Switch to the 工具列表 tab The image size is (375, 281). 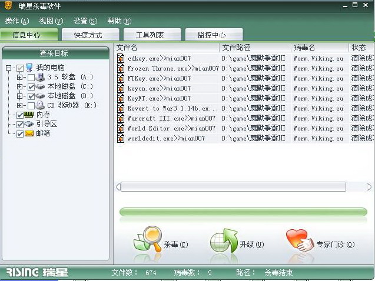click(152, 35)
